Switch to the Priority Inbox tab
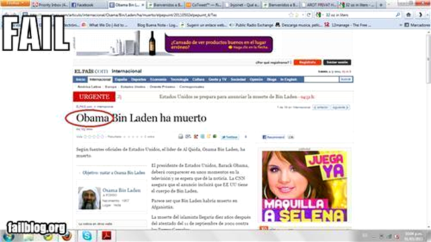Image resolution: width=431 pixels, height=242 pixels. click(x=50, y=5)
